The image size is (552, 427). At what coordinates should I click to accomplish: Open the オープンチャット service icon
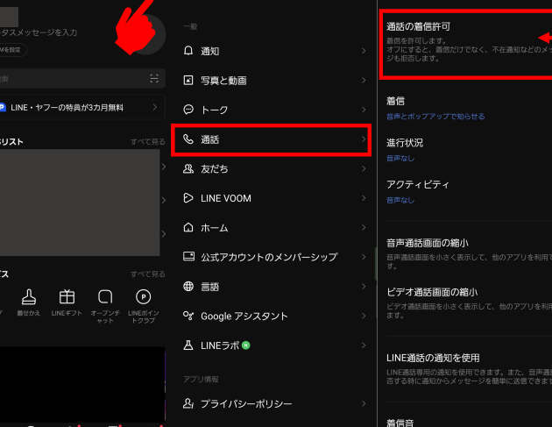(105, 296)
